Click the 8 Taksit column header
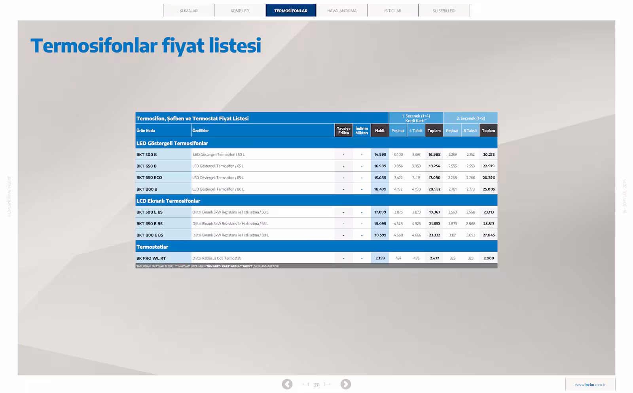Image resolution: width=633 pixels, height=393 pixels. [x=470, y=130]
